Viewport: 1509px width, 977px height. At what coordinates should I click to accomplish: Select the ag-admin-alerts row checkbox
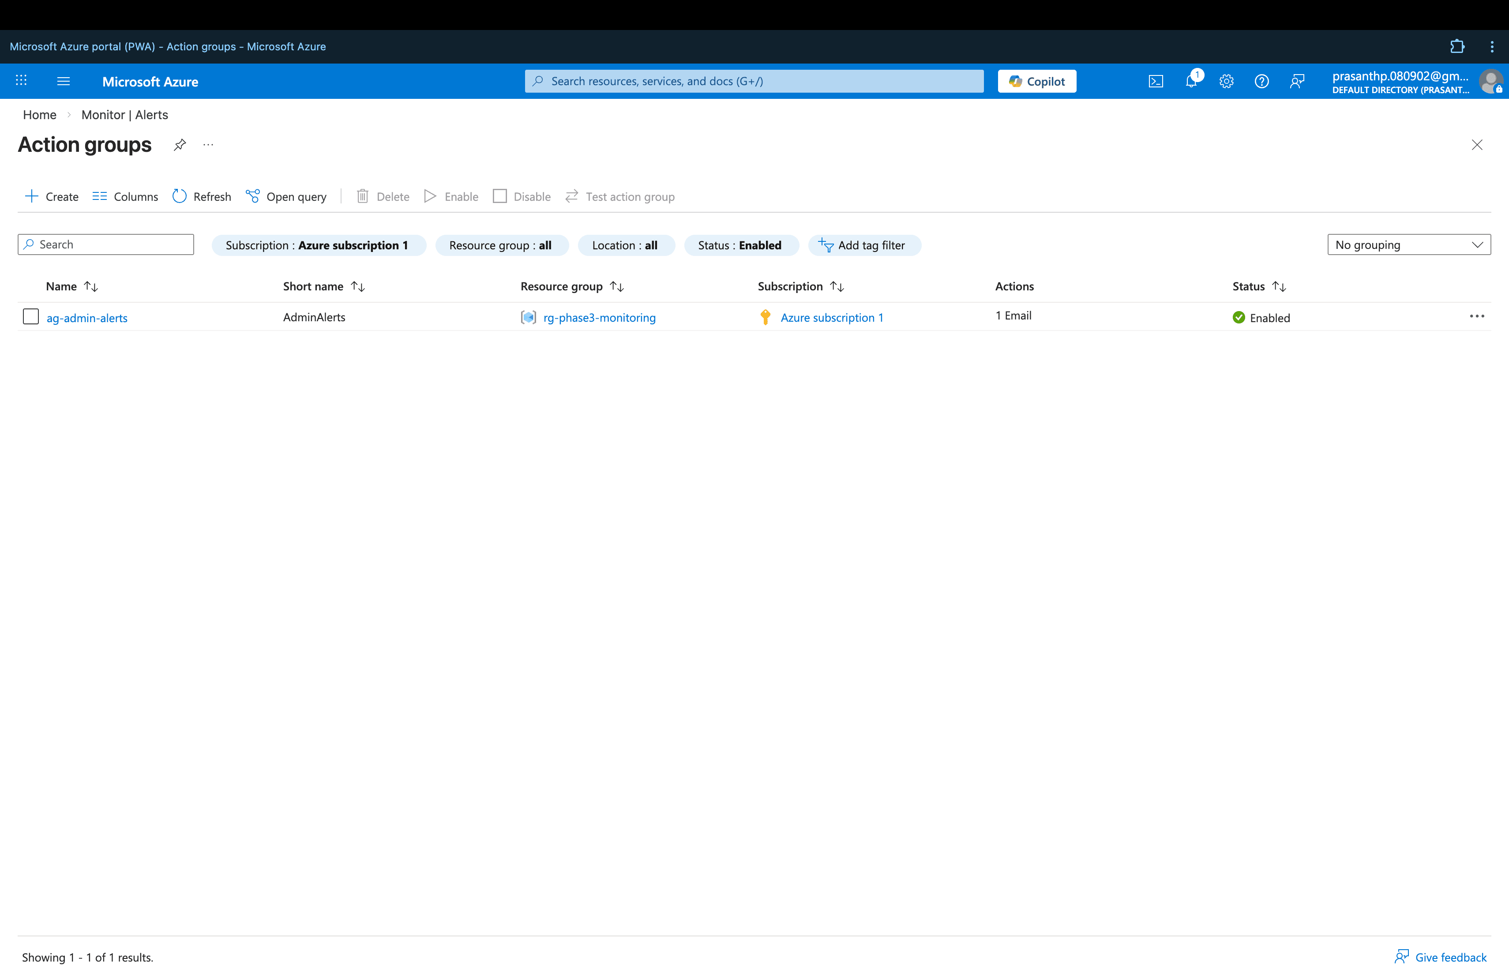[x=30, y=316]
